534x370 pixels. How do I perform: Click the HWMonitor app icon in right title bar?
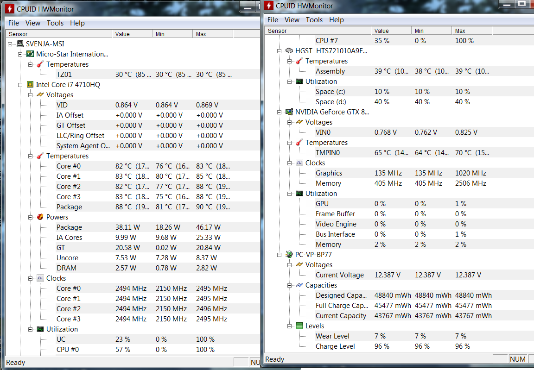(x=269, y=6)
